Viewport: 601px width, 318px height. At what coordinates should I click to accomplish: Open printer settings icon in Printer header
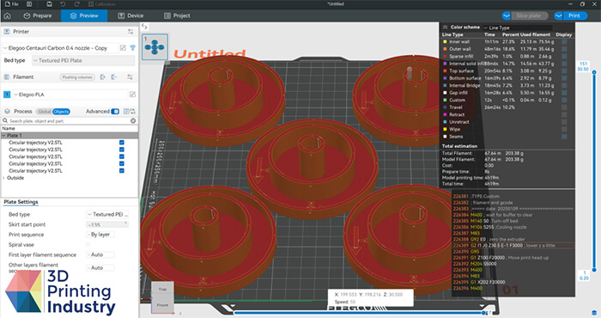click(x=131, y=32)
